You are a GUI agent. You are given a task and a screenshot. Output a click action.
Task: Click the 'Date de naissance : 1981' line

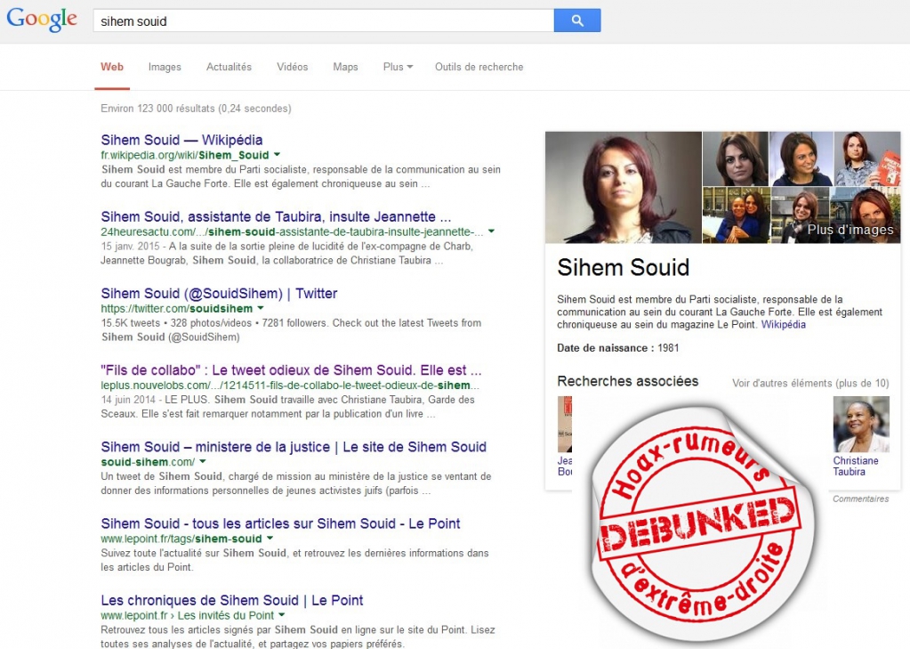click(618, 348)
